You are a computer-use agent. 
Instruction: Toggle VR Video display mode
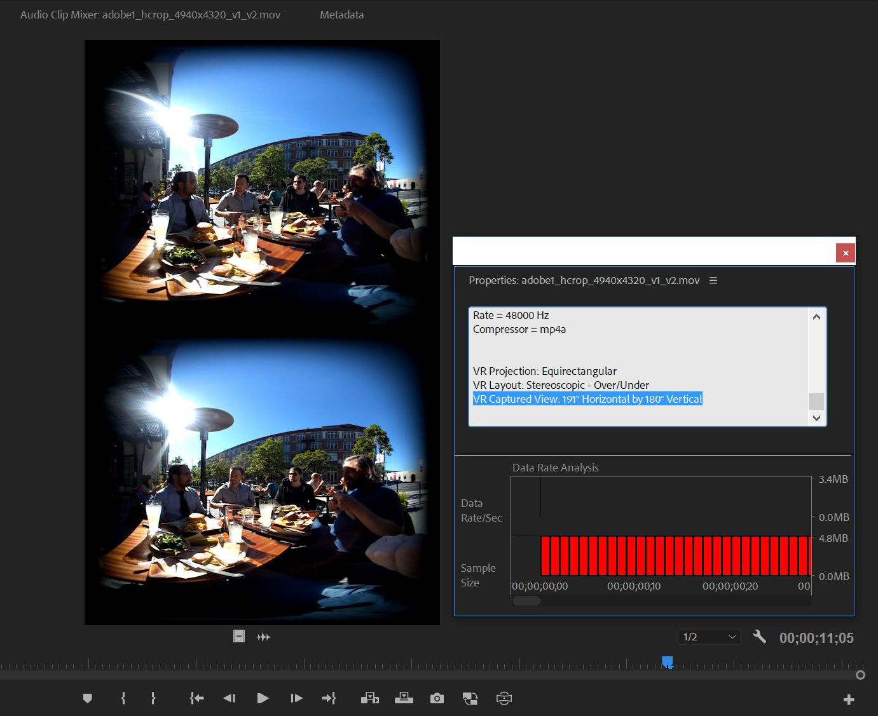[504, 698]
